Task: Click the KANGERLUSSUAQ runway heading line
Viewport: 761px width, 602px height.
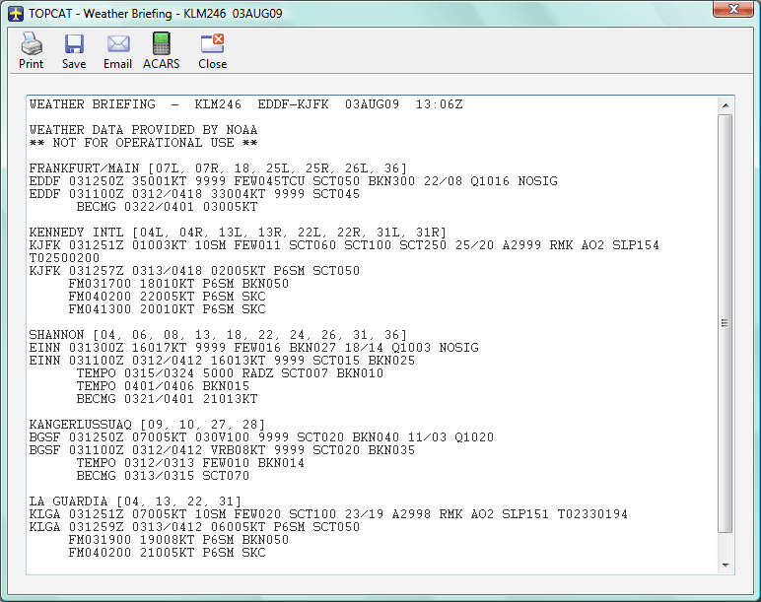Action: 147,425
